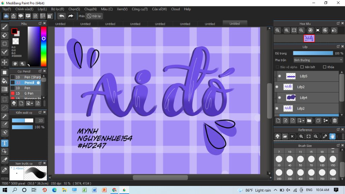Select the Bucket fill tool

tap(5, 81)
